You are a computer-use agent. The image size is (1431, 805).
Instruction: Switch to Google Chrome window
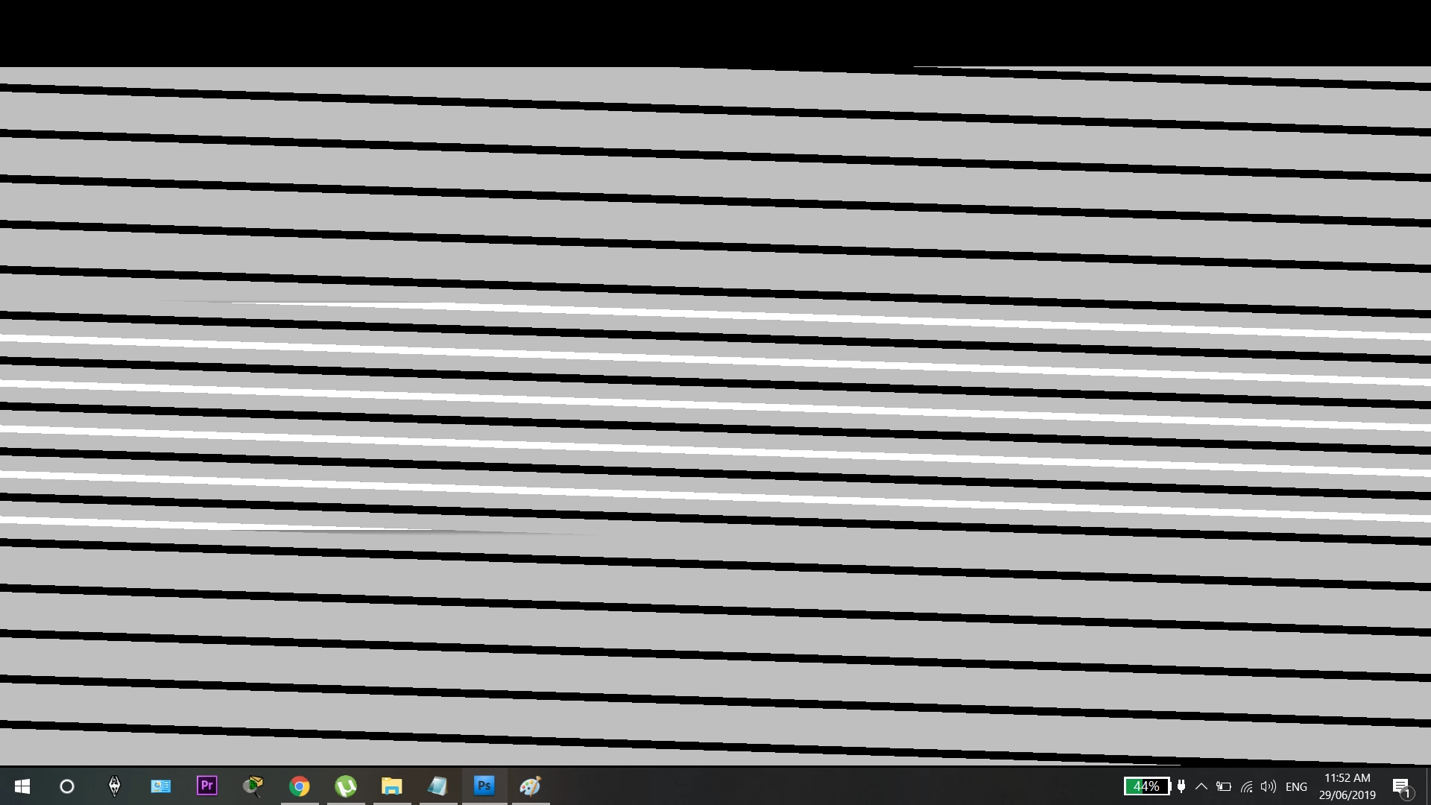click(300, 786)
